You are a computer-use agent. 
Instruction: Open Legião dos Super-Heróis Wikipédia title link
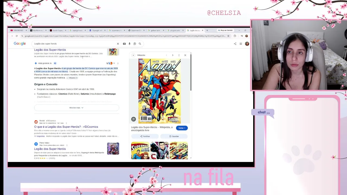coord(152,129)
